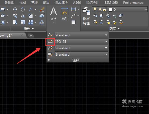The image size is (149, 114).
Task: Select the Linear dimension tool
Action: pos(73,9)
